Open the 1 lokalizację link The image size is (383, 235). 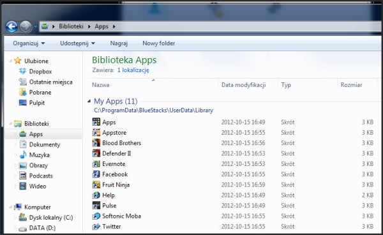pyautogui.click(x=133, y=70)
